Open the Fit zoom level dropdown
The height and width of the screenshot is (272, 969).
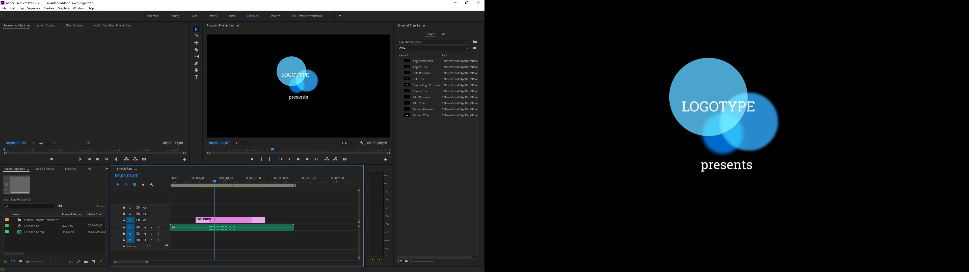243,143
